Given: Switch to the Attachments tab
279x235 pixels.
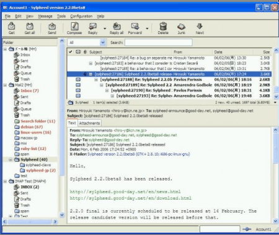Looking at the screenshot, I should [x=89, y=123].
